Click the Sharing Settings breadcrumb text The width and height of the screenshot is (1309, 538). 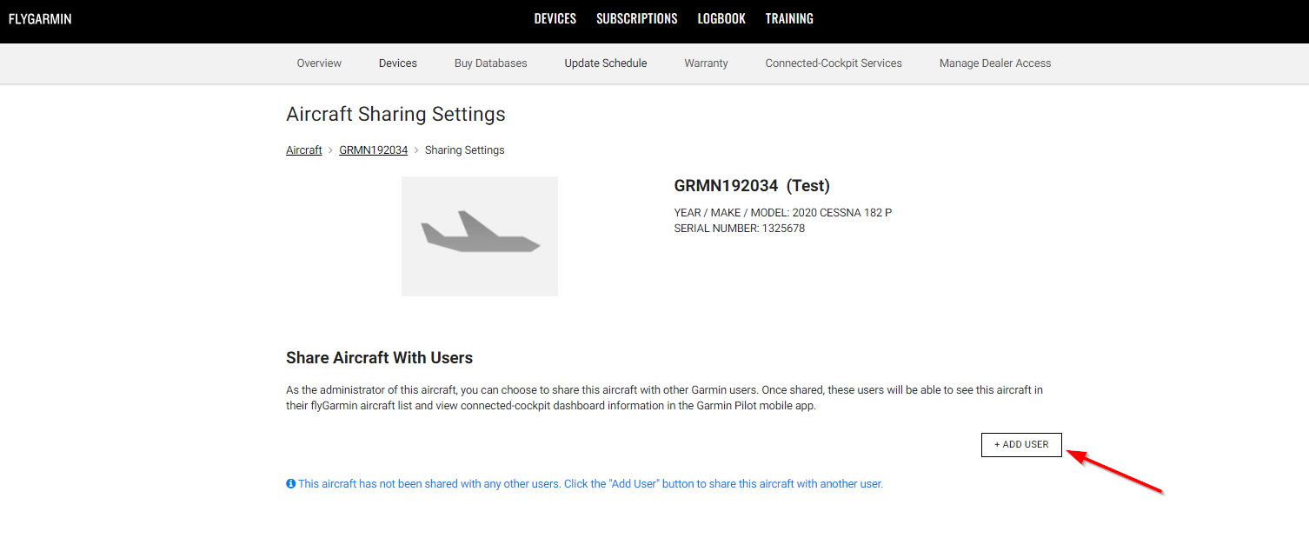[465, 150]
